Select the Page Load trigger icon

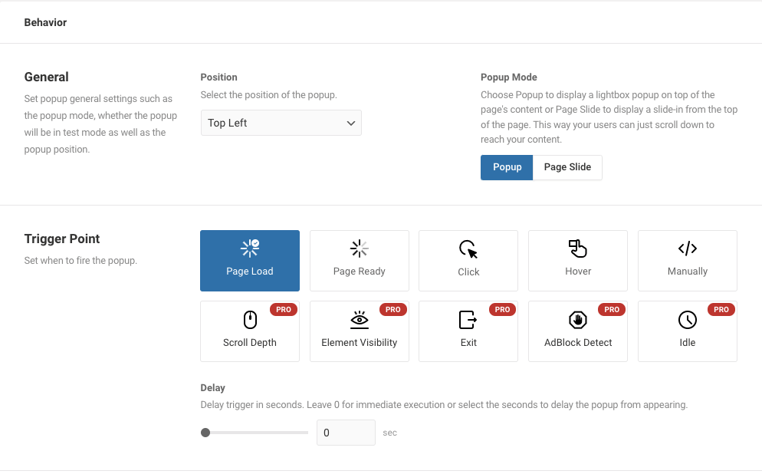(x=250, y=248)
